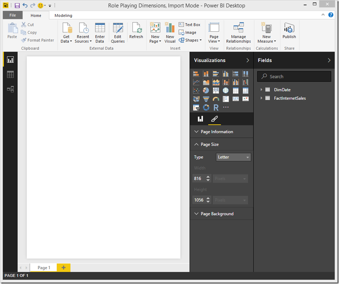Open the Shapes dropdown

pyautogui.click(x=190, y=40)
